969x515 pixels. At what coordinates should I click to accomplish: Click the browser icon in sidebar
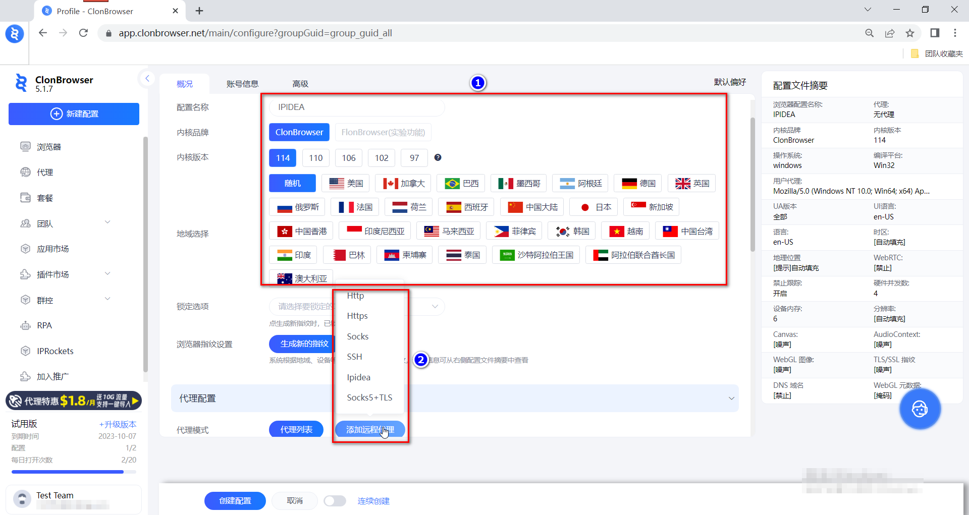(x=25, y=147)
